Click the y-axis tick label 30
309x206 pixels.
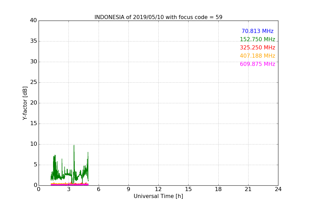coord(33,62)
